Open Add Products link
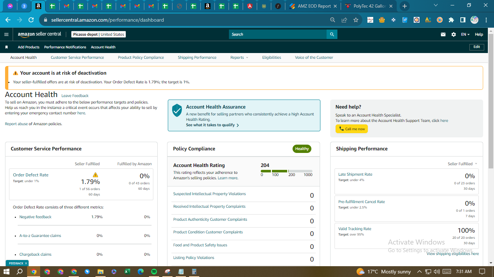Screen dimensions: 494x277 pyautogui.click(x=29, y=47)
